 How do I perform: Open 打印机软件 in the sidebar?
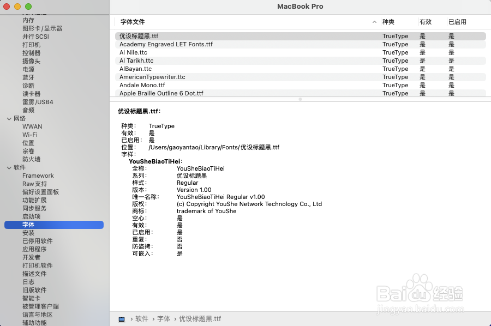pos(38,265)
